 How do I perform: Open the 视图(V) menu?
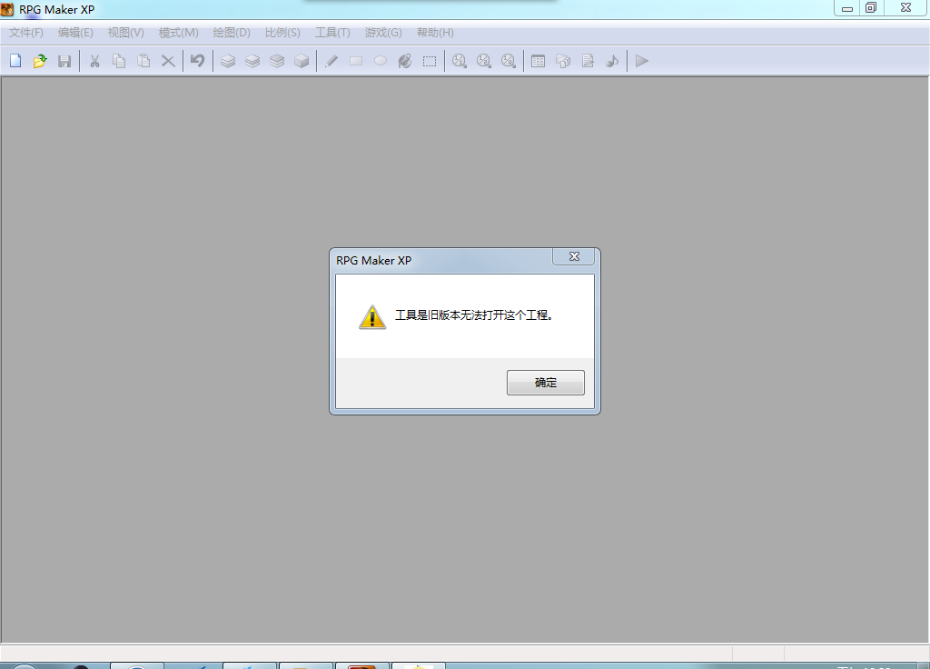[125, 33]
